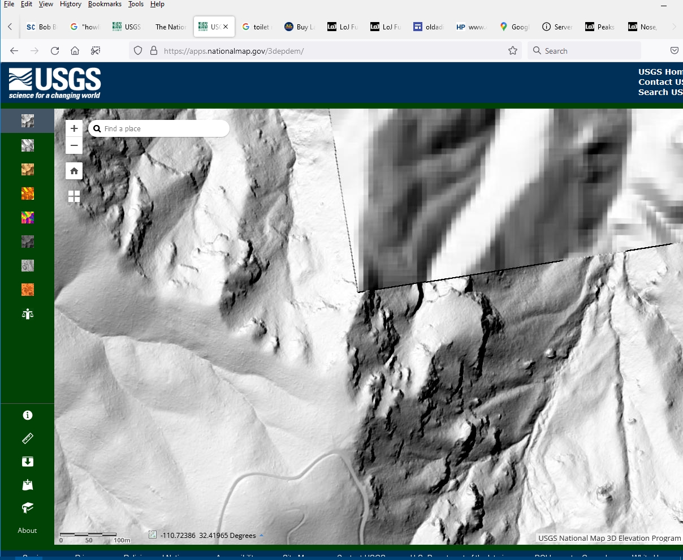
Task: Click the About link in the sidebar
Action: click(x=27, y=531)
